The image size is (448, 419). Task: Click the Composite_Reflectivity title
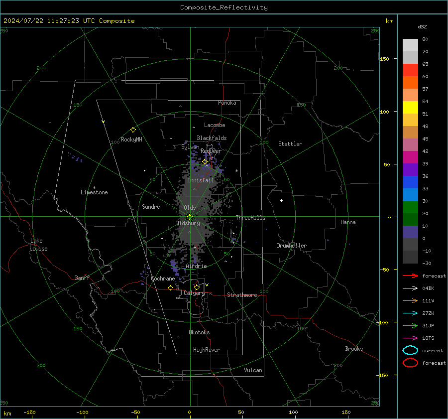click(x=224, y=7)
